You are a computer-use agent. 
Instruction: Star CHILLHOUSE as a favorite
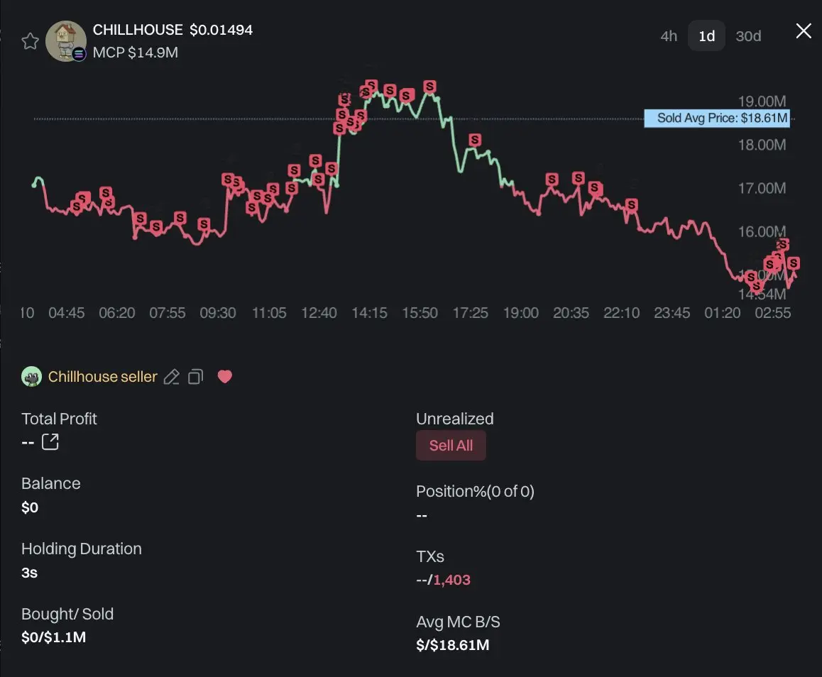pos(30,41)
